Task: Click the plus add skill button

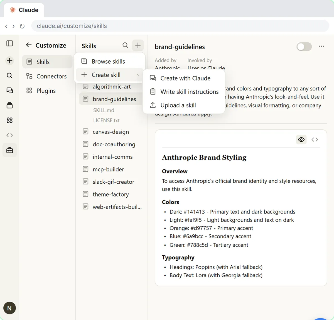Action: (x=138, y=45)
